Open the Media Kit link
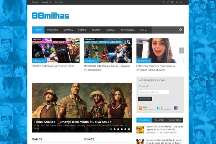 [47, 2]
